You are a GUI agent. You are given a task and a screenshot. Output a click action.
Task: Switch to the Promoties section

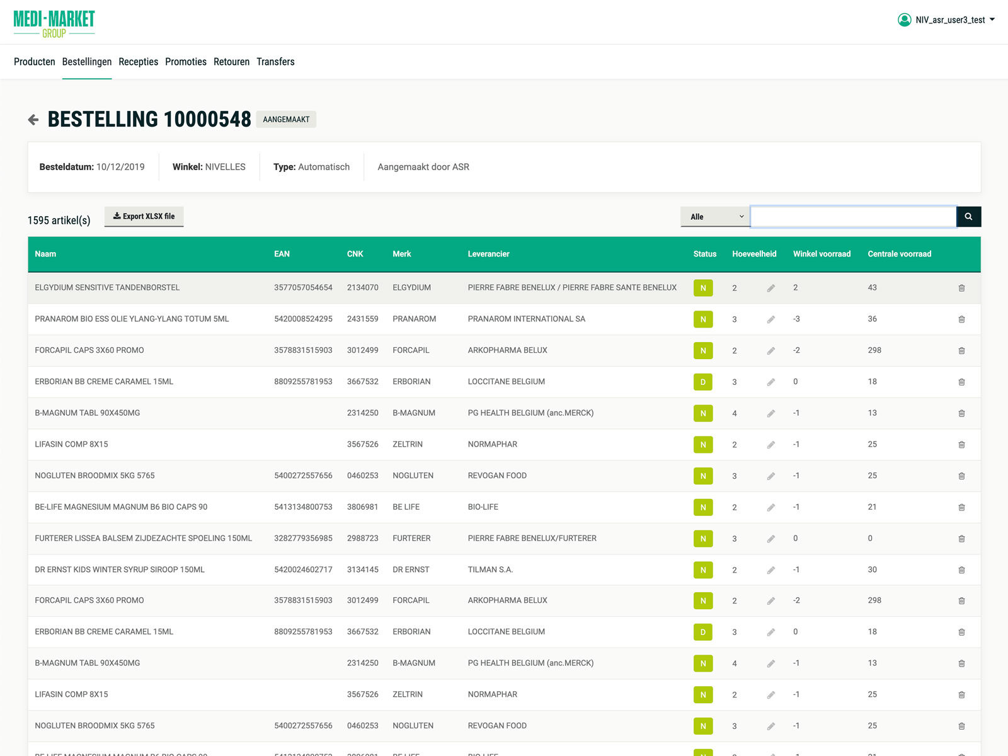pyautogui.click(x=185, y=62)
